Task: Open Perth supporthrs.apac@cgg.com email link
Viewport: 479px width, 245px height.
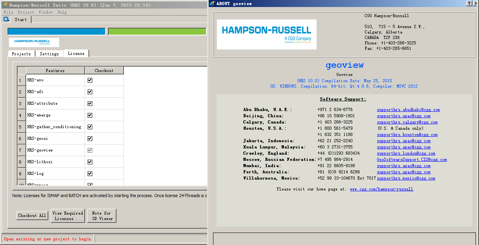Action: [403, 172]
